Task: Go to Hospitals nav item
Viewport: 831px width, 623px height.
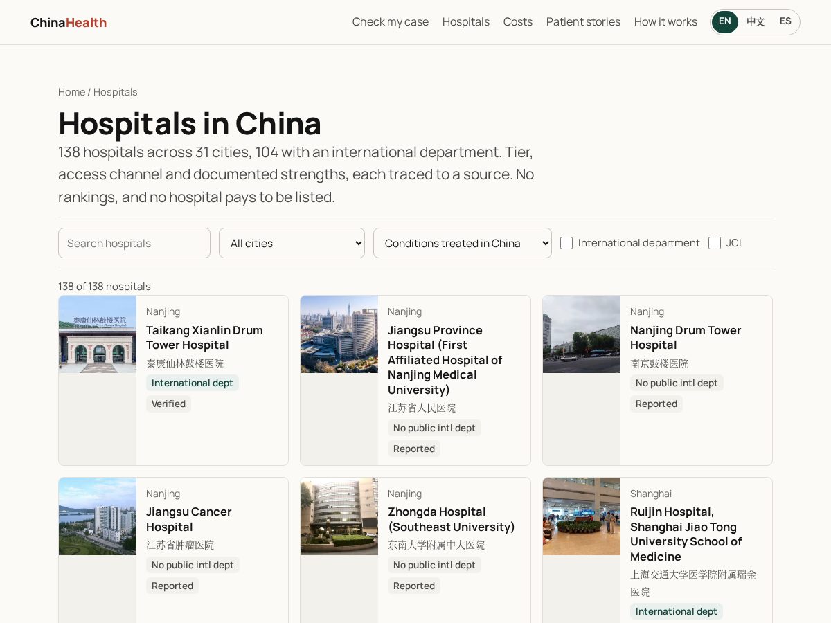Action: [466, 22]
